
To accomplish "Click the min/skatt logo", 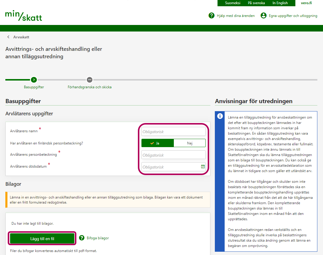I will (24, 16).
